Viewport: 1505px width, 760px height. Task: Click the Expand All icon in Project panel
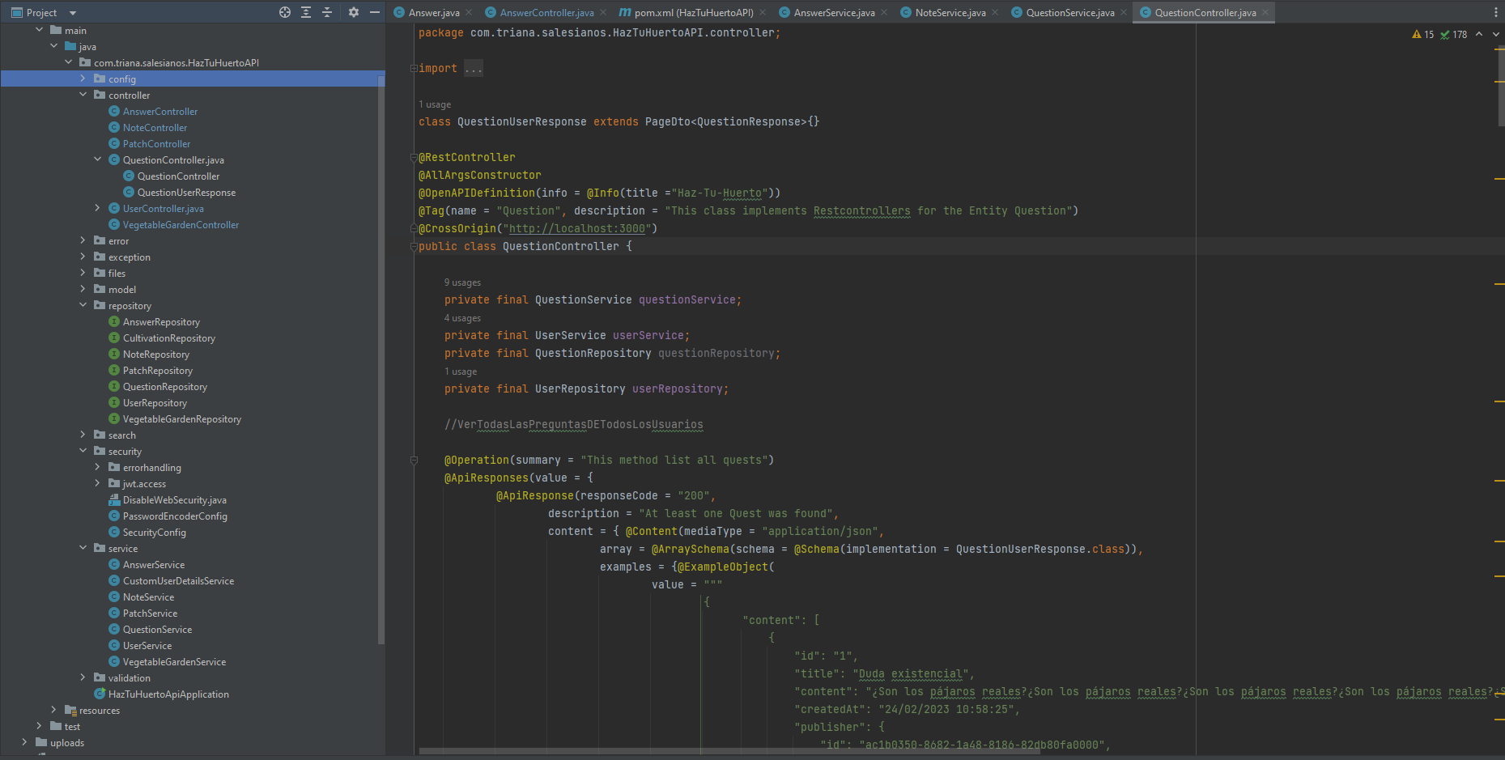click(306, 12)
